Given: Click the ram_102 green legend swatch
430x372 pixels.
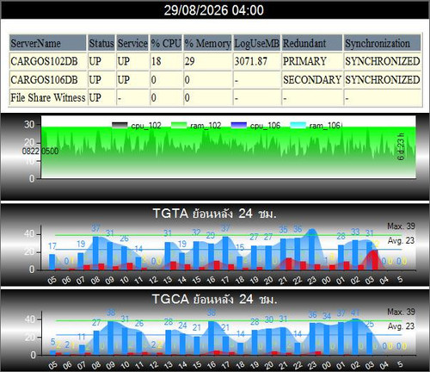Looking at the screenshot, I should click(179, 126).
